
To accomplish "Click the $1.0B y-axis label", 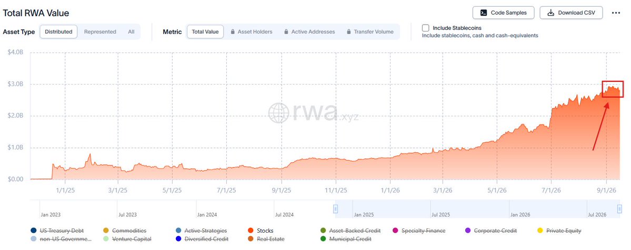I will [16, 148].
